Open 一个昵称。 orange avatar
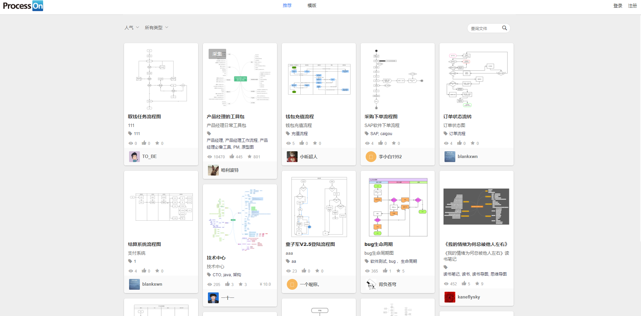 (x=292, y=284)
